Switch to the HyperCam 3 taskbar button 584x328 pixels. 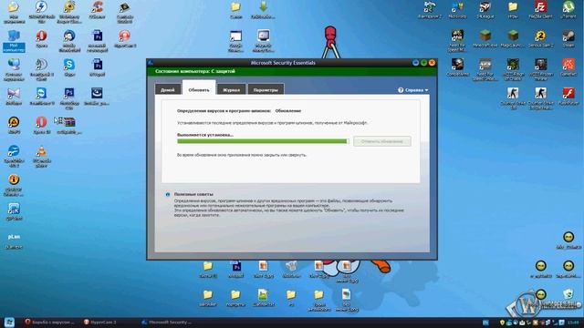coord(100,322)
